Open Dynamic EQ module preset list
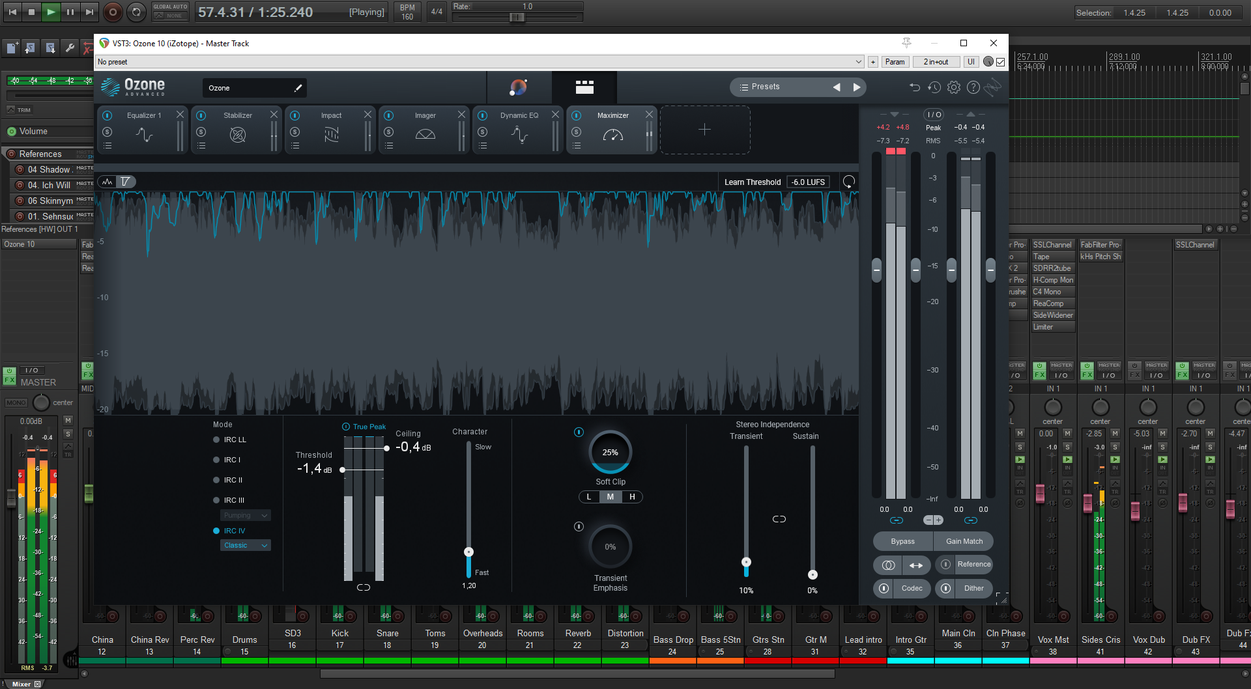The height and width of the screenshot is (689, 1251). pyautogui.click(x=482, y=146)
